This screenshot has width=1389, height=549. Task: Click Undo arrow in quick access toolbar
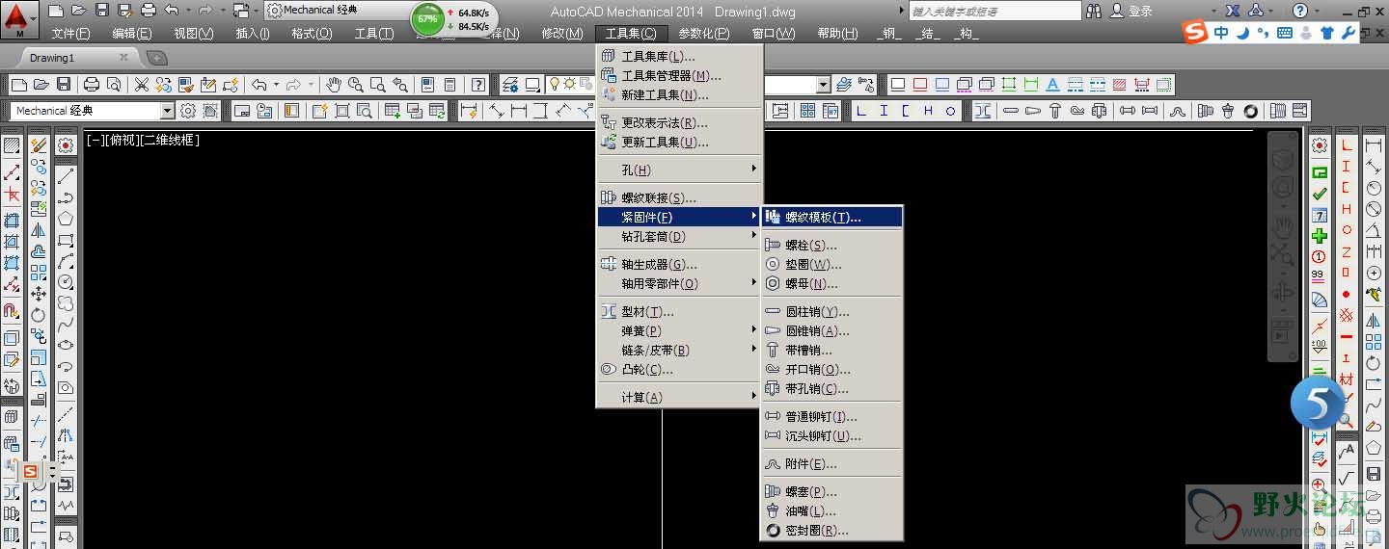coord(172,11)
